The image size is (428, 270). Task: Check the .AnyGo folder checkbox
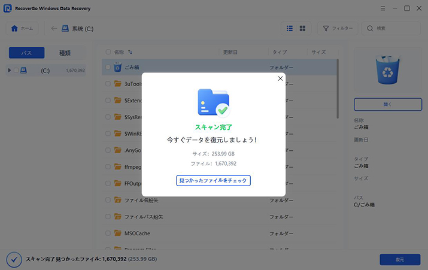108,150
